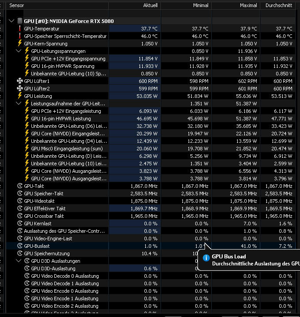Collapse the GPU-Leitungsspannungen group
This screenshot has width=300, height=317.
[x=19, y=51]
